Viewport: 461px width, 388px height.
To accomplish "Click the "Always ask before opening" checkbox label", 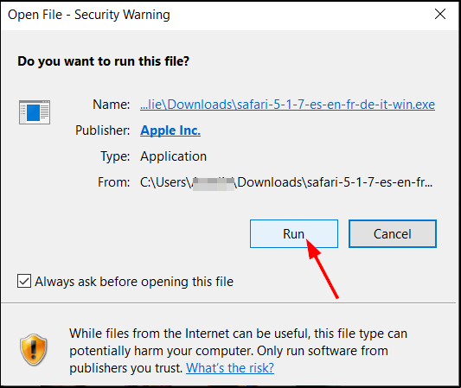I will coord(134,282).
